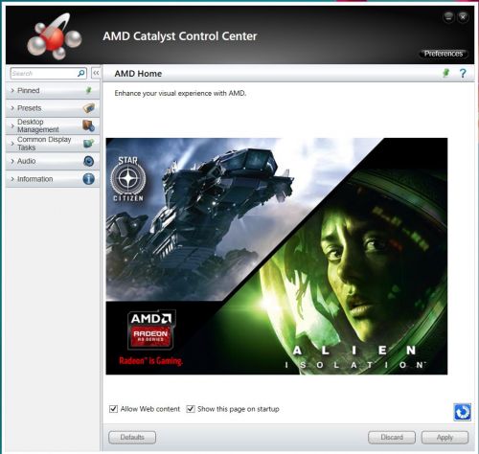Open the Preferences menu
Image resolution: width=479 pixels, height=454 pixels.
point(444,54)
